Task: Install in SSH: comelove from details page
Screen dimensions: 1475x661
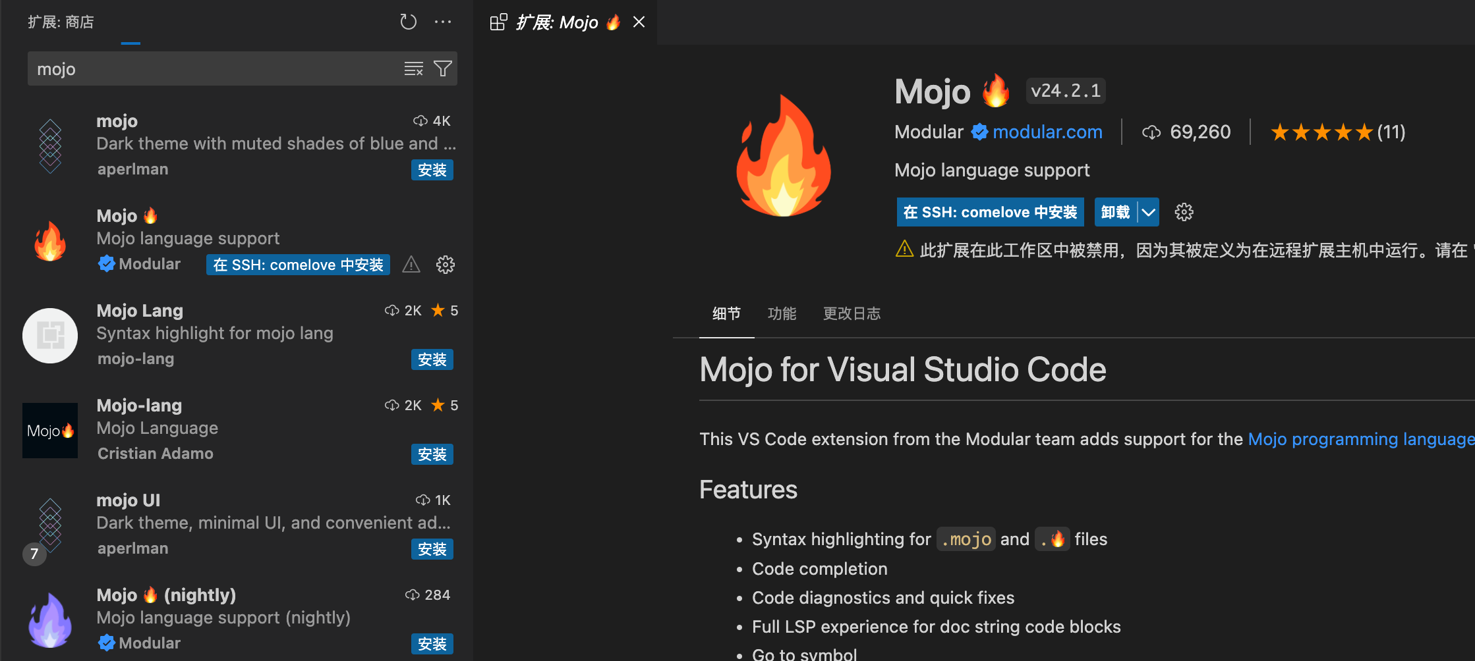Action: (990, 212)
